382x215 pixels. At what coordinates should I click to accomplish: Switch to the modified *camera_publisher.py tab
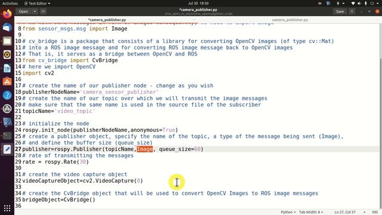(x=107, y=20)
